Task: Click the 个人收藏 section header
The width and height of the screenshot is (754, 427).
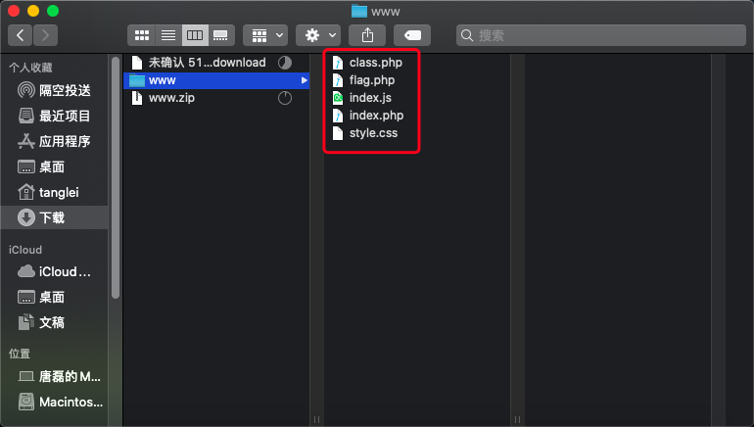Action: (30, 68)
